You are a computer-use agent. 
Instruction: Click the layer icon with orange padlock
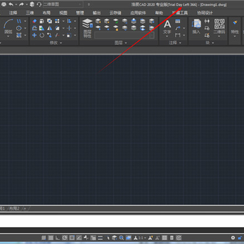(116, 28)
